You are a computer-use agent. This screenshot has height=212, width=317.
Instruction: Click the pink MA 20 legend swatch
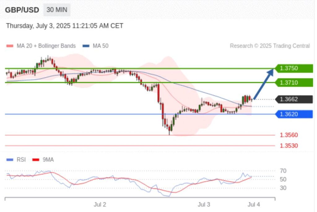click(x=10, y=46)
